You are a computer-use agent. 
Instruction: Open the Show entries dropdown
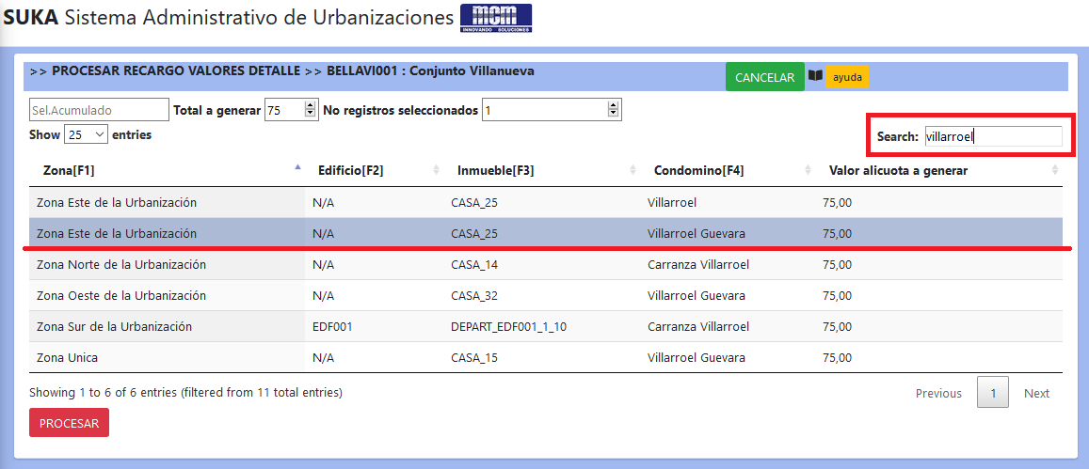86,134
